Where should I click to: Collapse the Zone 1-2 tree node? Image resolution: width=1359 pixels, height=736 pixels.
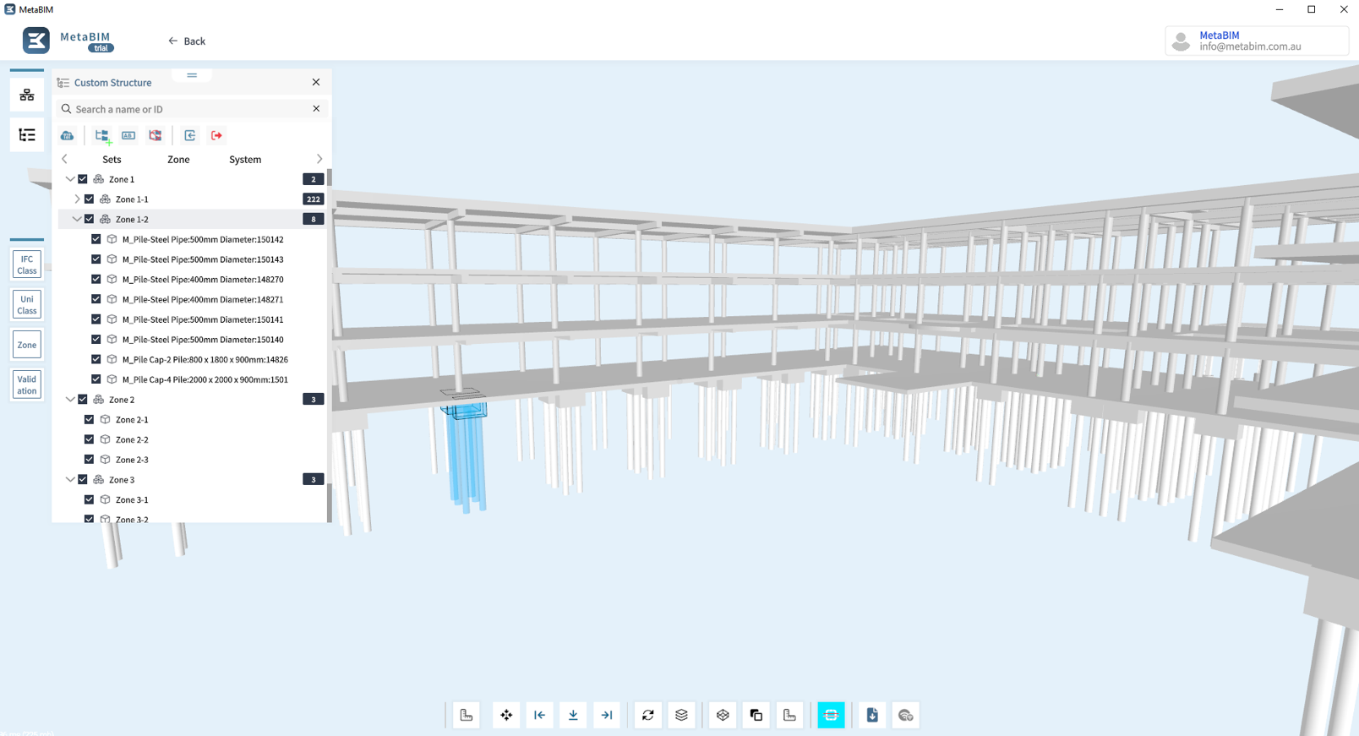pos(77,219)
